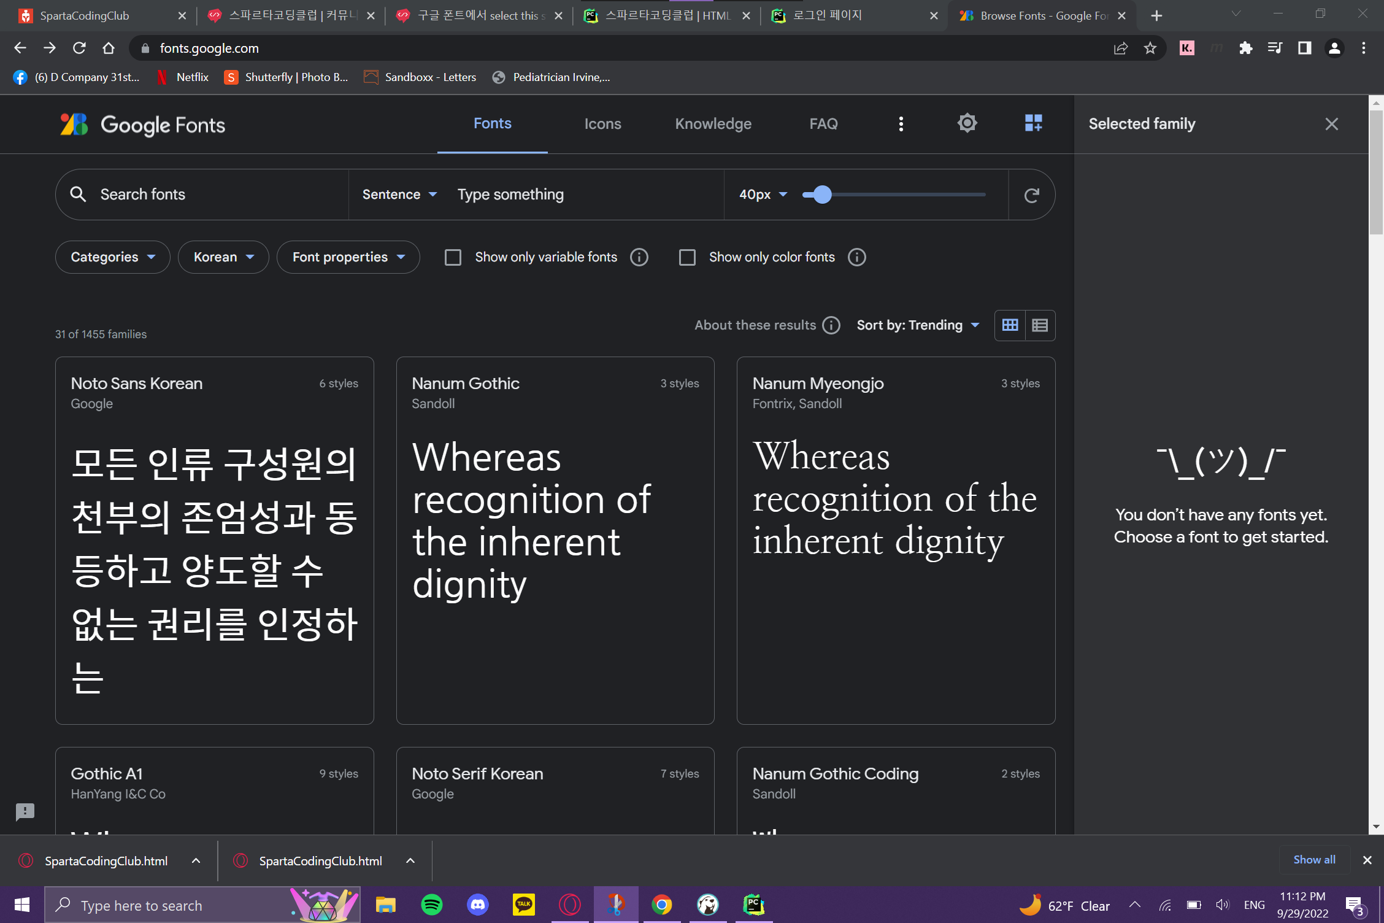Image resolution: width=1384 pixels, height=923 pixels.
Task: Click the search magnifier icon
Action: (78, 195)
